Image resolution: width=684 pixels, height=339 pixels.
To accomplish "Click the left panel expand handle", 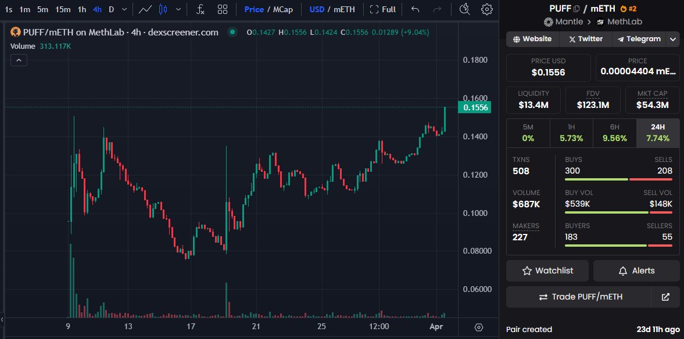I will click(2, 320).
